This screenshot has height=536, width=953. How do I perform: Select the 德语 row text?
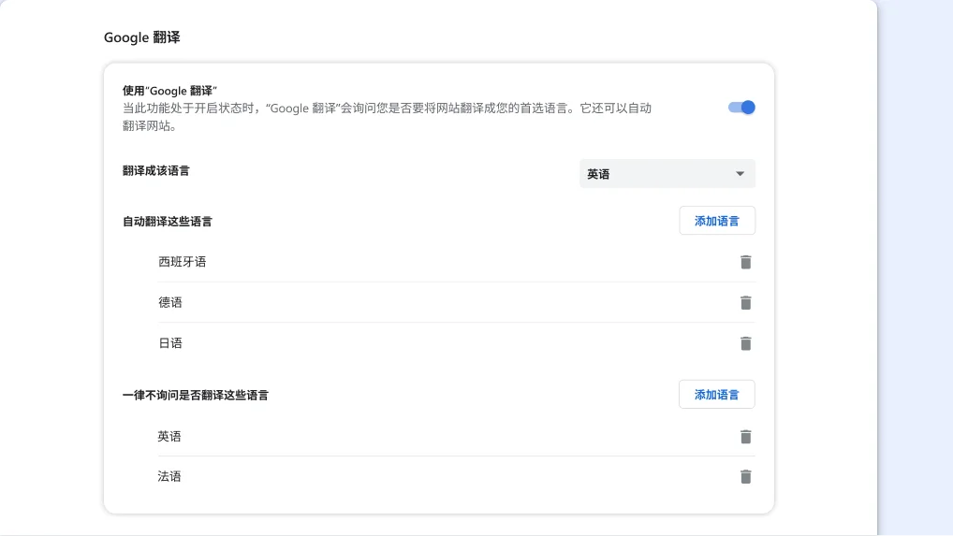[x=170, y=302]
